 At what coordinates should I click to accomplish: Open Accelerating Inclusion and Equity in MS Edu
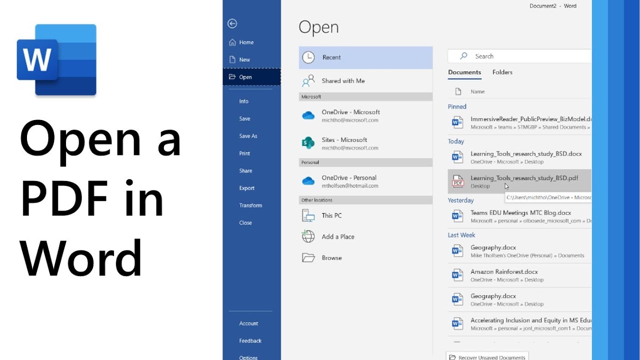click(519, 324)
